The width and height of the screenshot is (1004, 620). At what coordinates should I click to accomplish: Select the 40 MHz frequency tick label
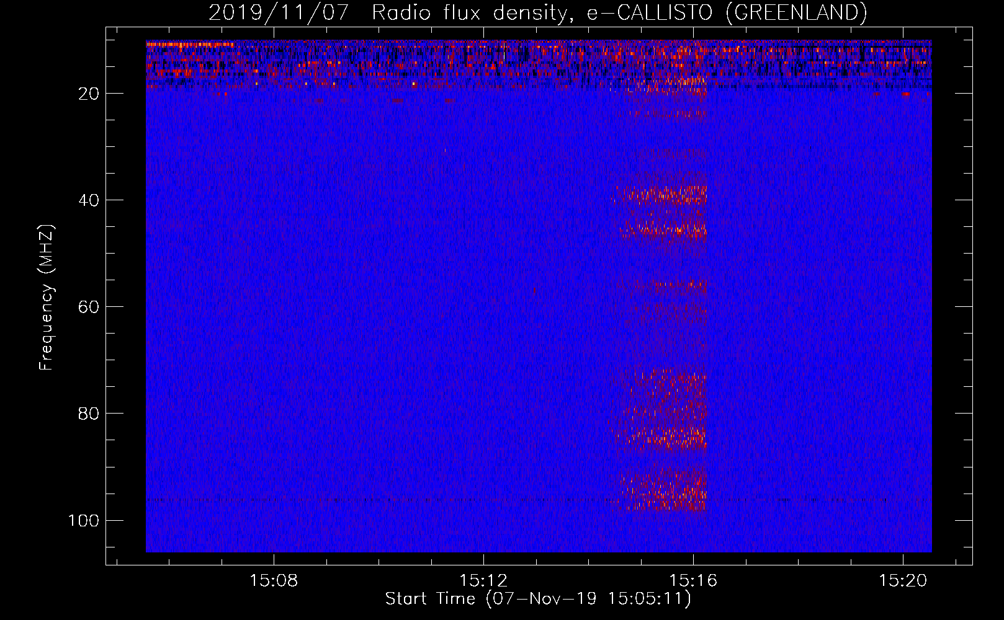pyautogui.click(x=88, y=200)
